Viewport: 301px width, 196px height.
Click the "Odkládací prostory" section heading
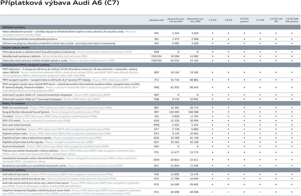click(13, 28)
